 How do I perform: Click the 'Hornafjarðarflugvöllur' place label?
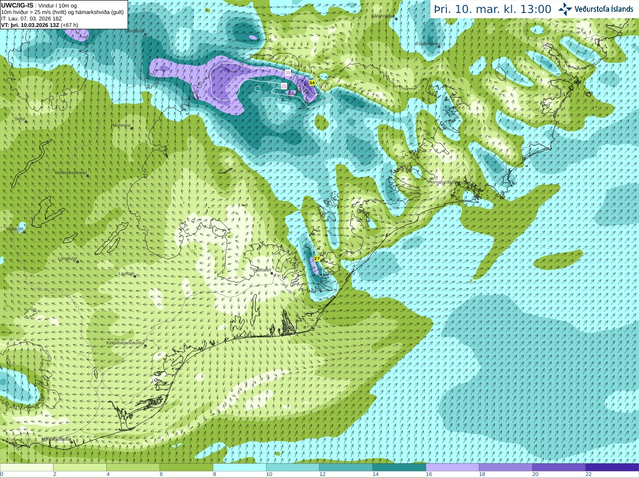[x=449, y=182]
